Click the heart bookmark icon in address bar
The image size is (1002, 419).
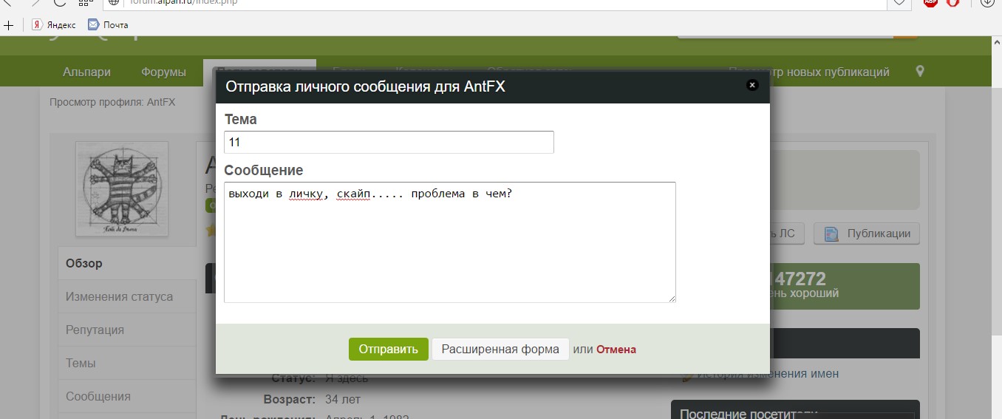click(x=899, y=2)
